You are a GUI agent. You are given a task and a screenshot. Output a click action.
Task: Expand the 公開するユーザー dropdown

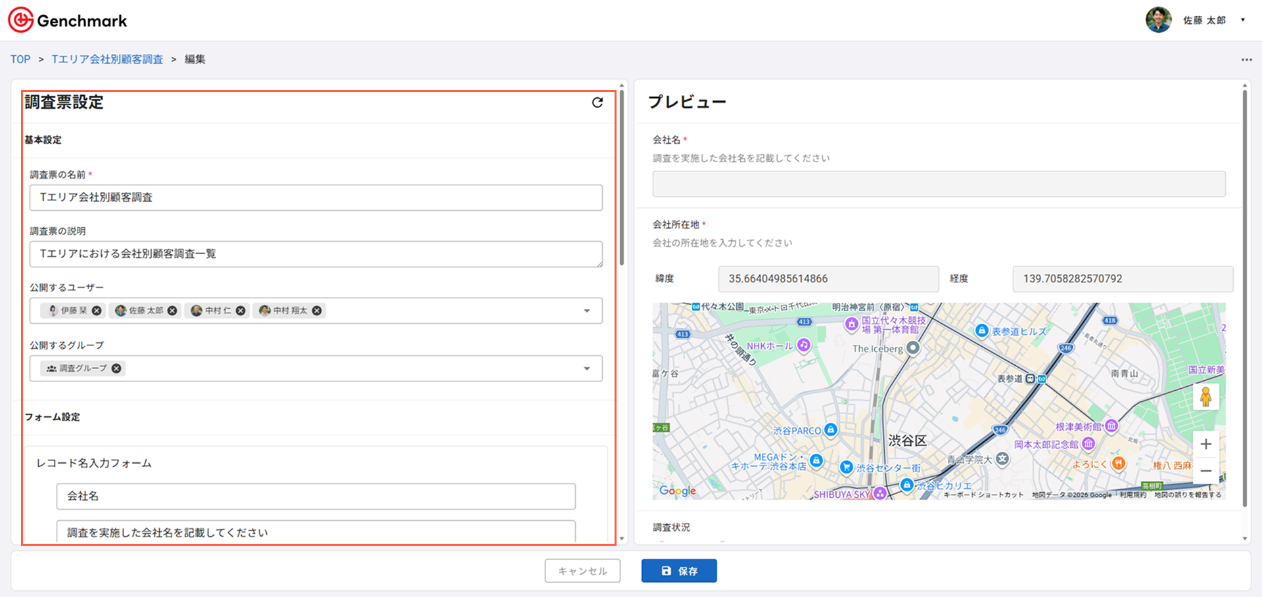[x=586, y=311]
